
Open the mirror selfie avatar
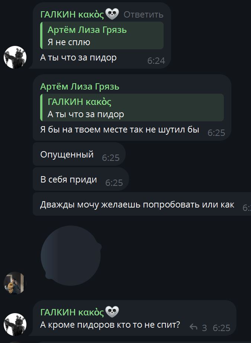click(x=15, y=283)
